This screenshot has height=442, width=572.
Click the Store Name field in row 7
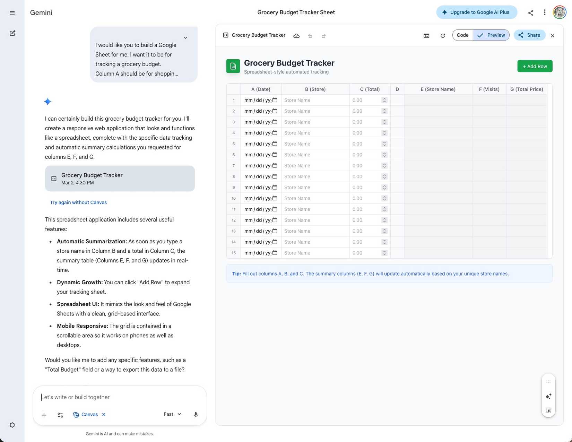pos(315,166)
